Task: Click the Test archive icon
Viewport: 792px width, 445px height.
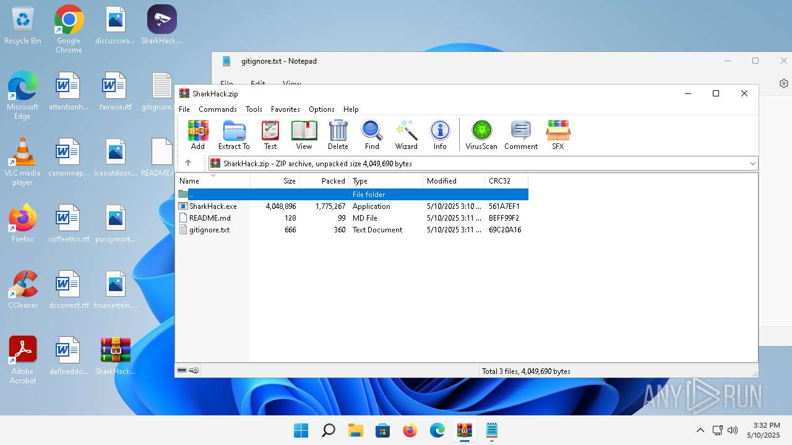Action: point(270,135)
